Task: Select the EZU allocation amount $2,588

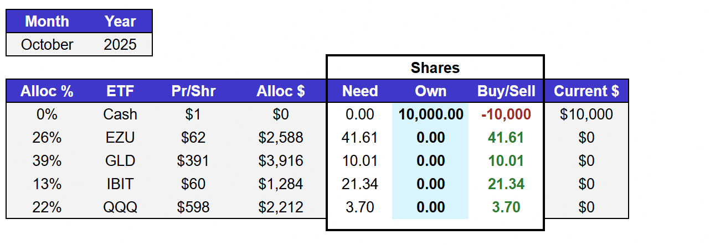Action: click(x=281, y=138)
